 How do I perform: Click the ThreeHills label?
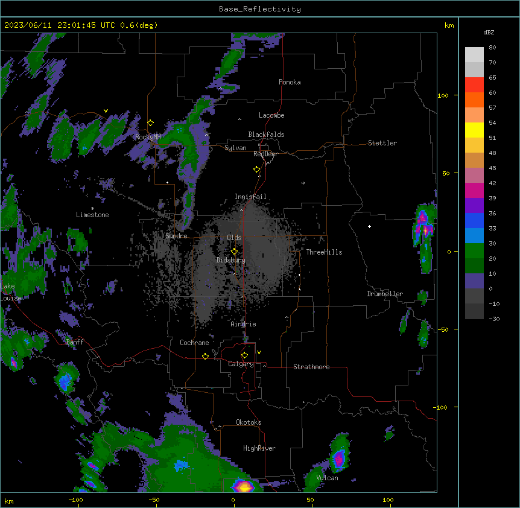(324, 252)
